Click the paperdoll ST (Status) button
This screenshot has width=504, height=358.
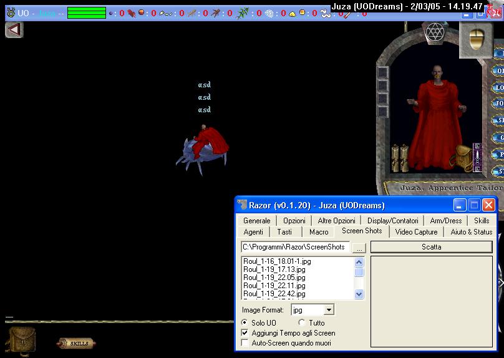click(x=498, y=171)
